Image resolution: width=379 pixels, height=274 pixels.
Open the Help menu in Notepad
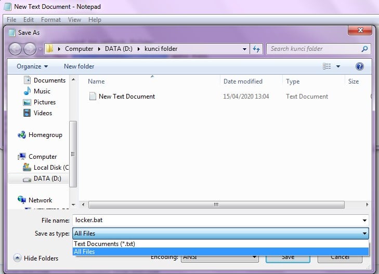[x=95, y=20]
